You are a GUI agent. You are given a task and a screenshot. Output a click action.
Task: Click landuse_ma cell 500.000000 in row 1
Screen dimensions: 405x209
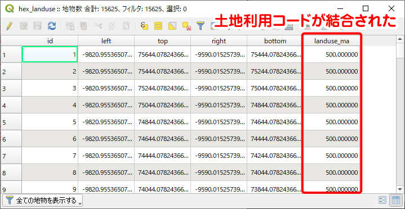[332, 54]
